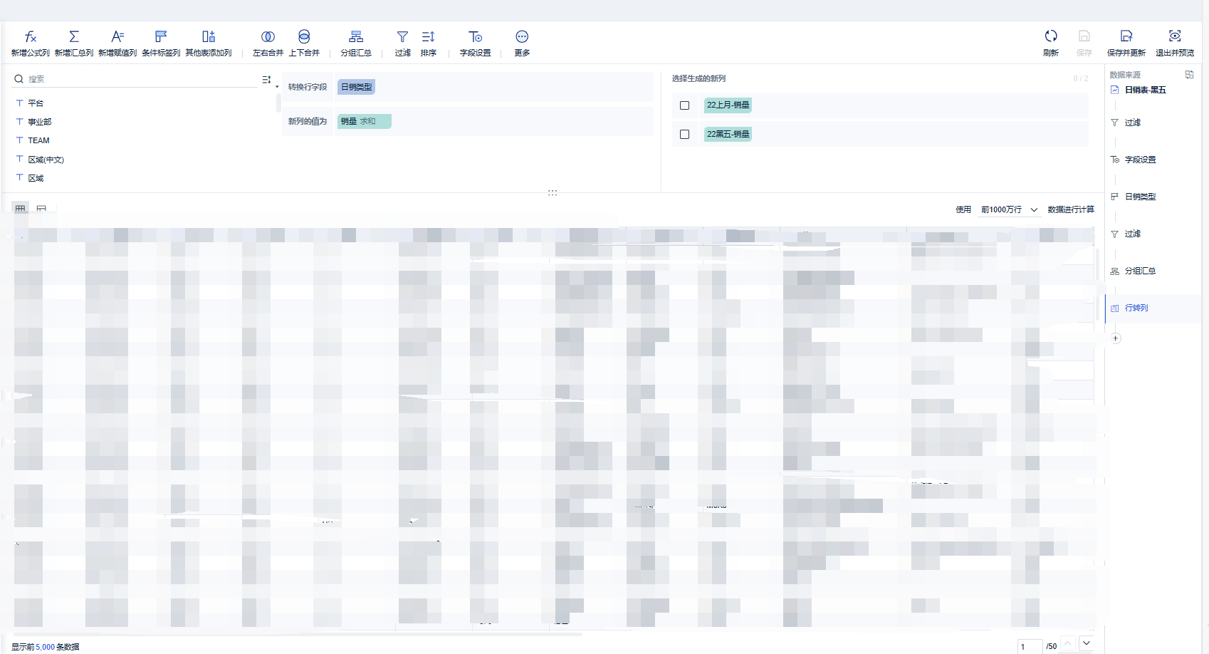
Task: Click the horizontal table scrollbar
Action: click(x=298, y=633)
